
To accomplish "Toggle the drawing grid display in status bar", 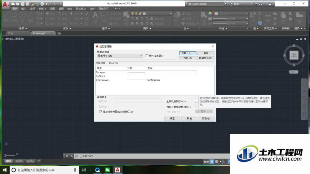I will pos(212,162).
